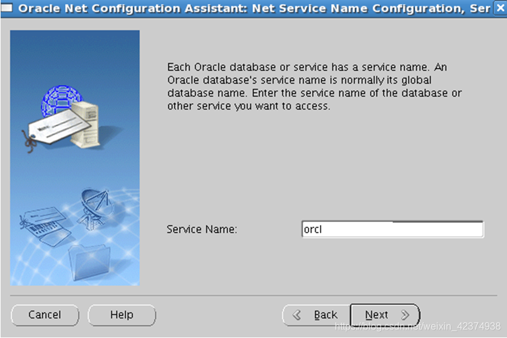
Task: Open Help for this wizard step
Action: click(x=122, y=315)
